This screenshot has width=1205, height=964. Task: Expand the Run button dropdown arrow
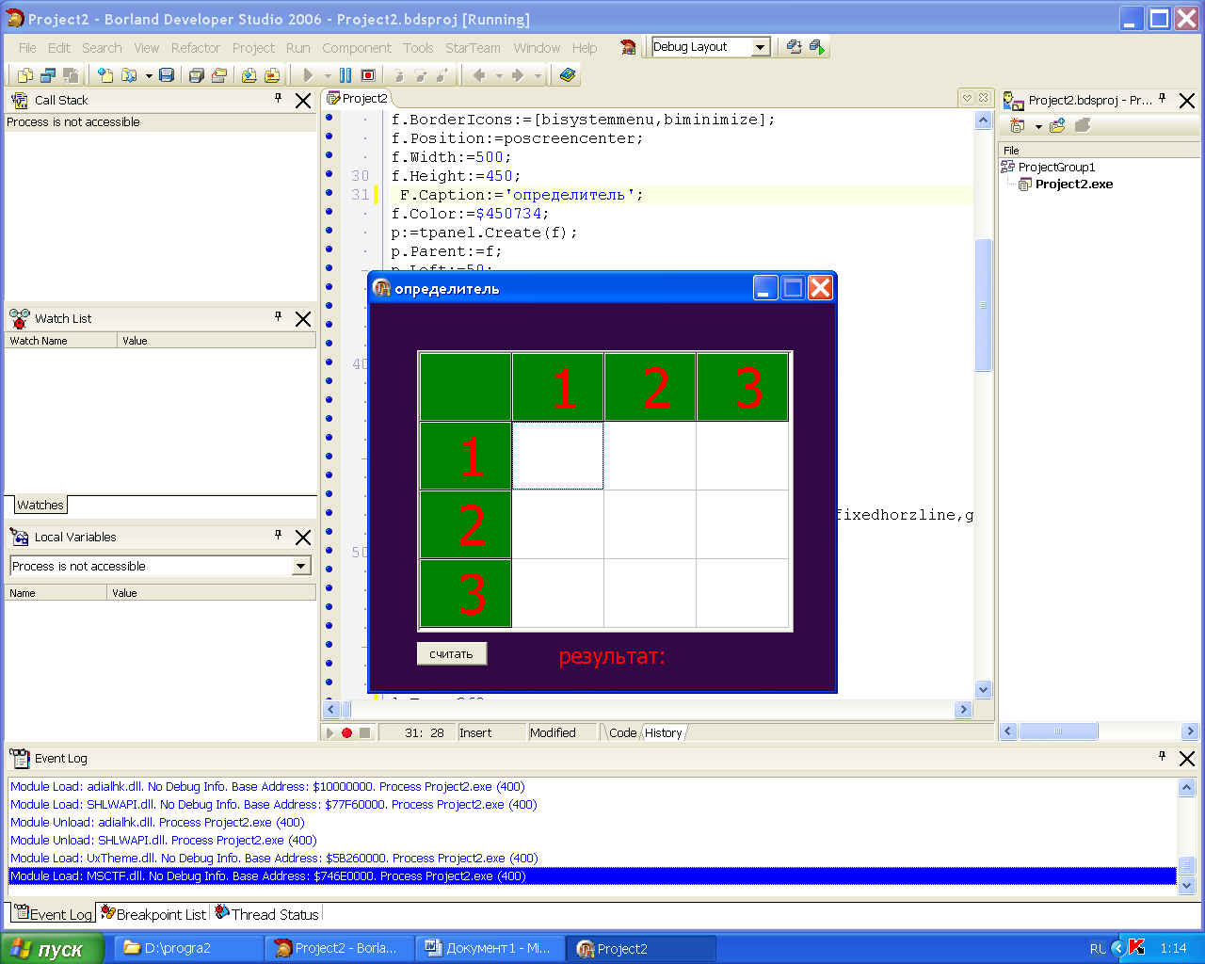[x=328, y=75]
